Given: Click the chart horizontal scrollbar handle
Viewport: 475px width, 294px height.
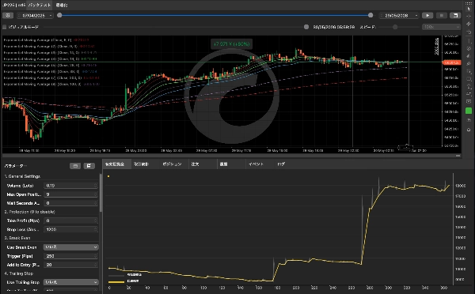Looking at the screenshot, I should 458,156.
